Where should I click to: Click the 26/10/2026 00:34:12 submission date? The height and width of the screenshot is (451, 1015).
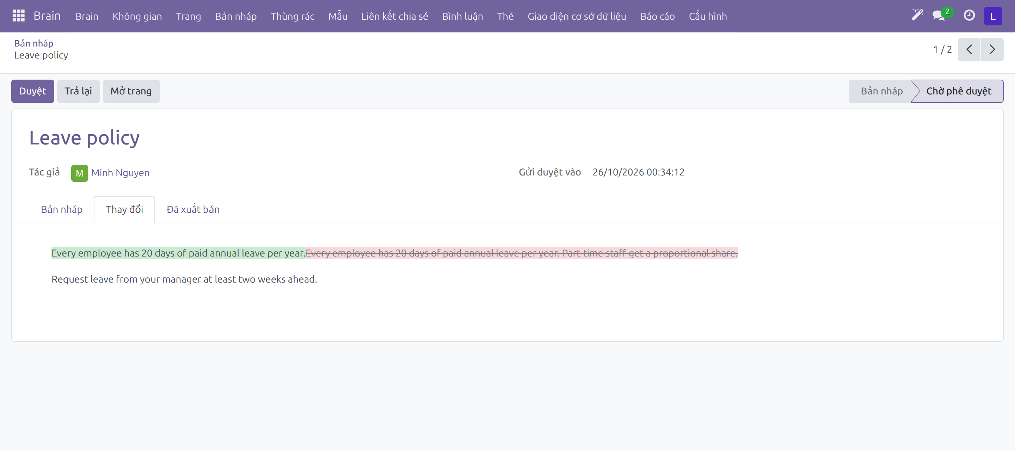(638, 172)
